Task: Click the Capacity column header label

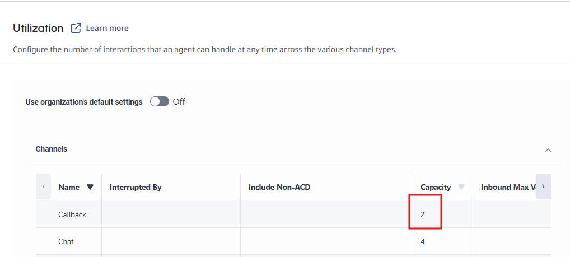Action: pos(436,187)
